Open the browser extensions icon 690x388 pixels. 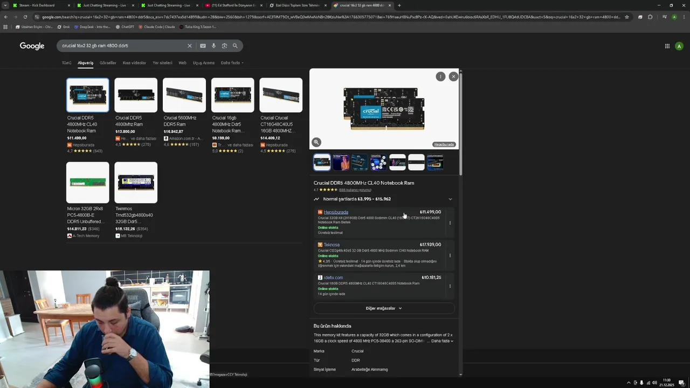(650, 17)
